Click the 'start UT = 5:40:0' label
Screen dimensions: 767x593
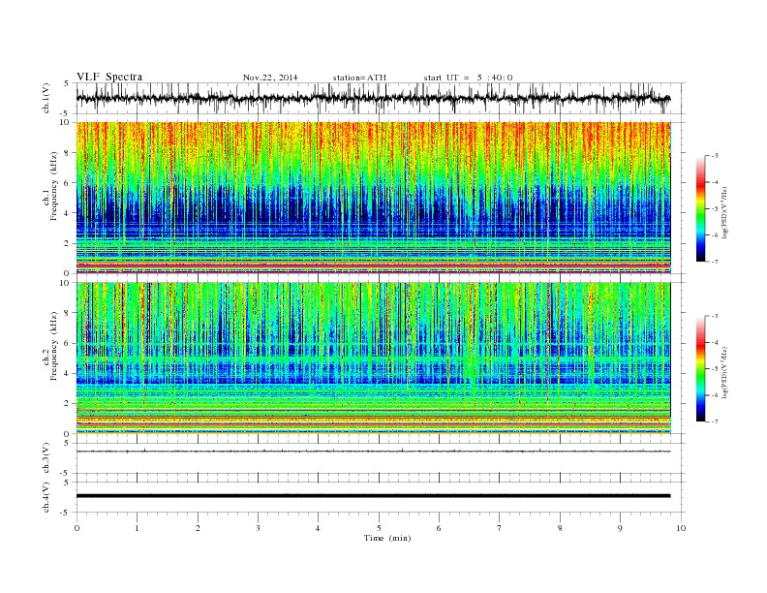point(468,78)
